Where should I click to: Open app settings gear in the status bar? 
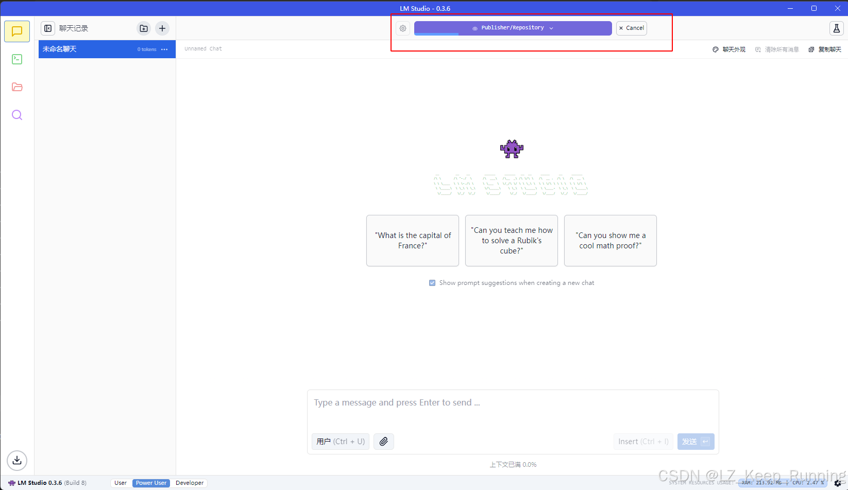pos(838,483)
